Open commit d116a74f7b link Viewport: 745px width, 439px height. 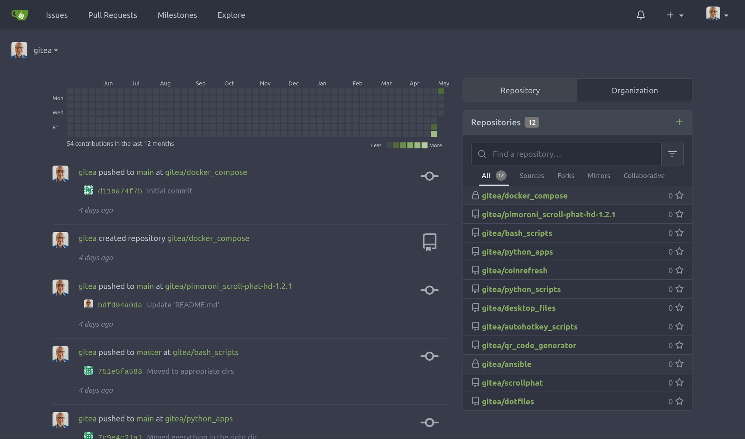pyautogui.click(x=120, y=191)
